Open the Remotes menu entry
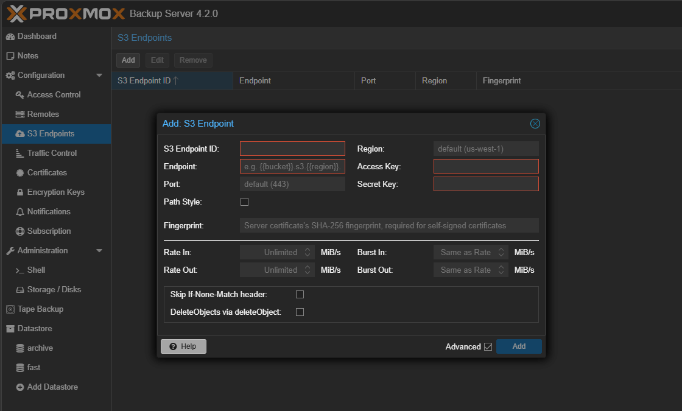Screen dimensions: 682x411 [x=43, y=114]
